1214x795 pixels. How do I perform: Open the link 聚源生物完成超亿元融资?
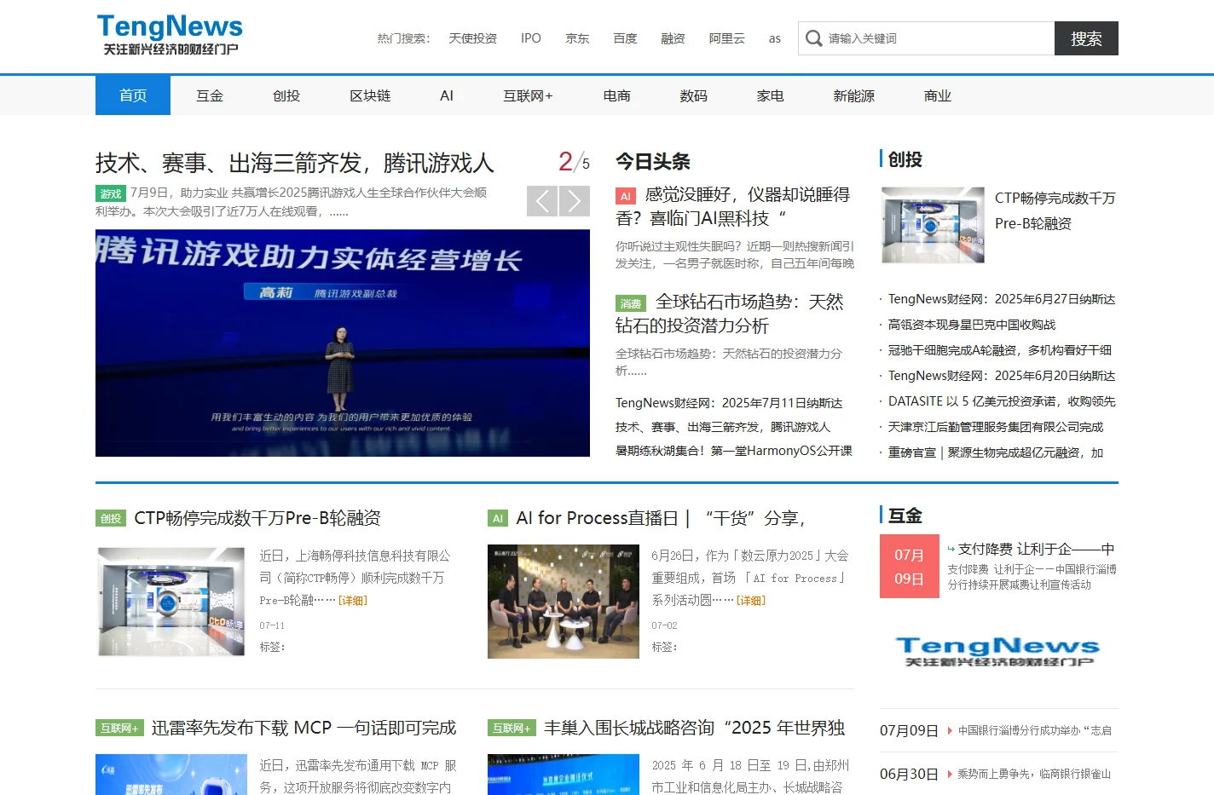tap(996, 452)
